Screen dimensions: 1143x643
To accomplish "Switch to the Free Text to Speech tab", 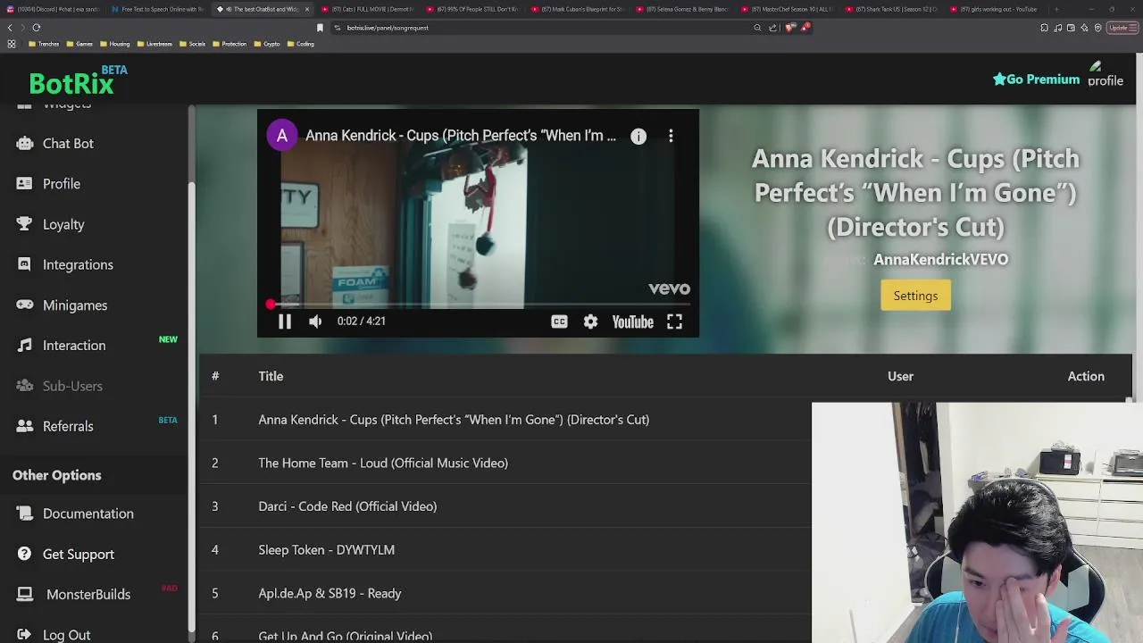I will coord(158,9).
